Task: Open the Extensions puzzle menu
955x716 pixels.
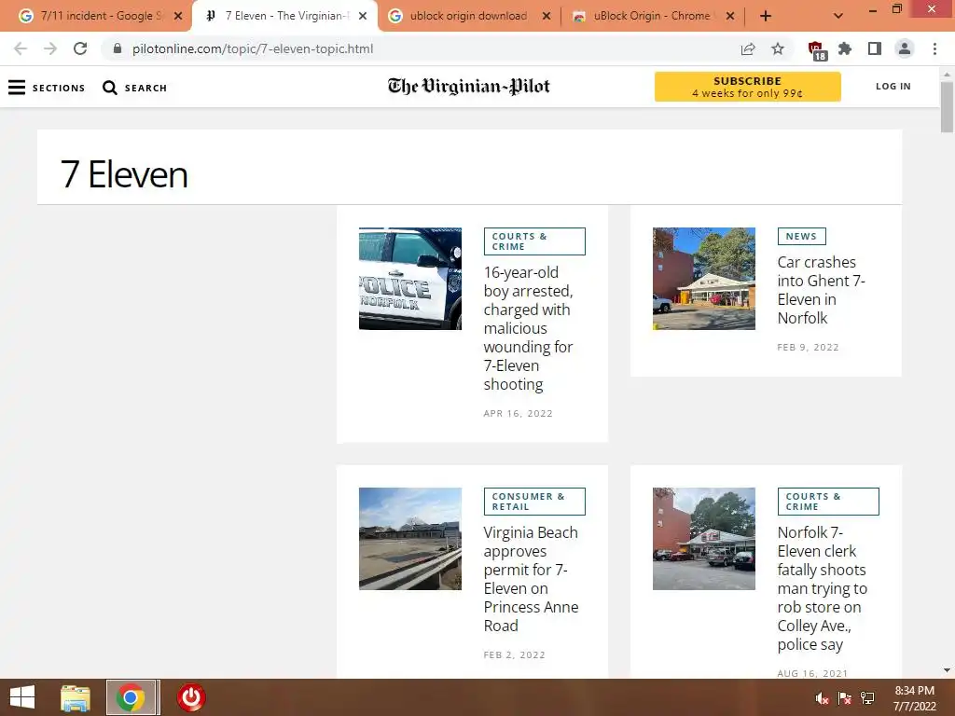Action: (845, 48)
